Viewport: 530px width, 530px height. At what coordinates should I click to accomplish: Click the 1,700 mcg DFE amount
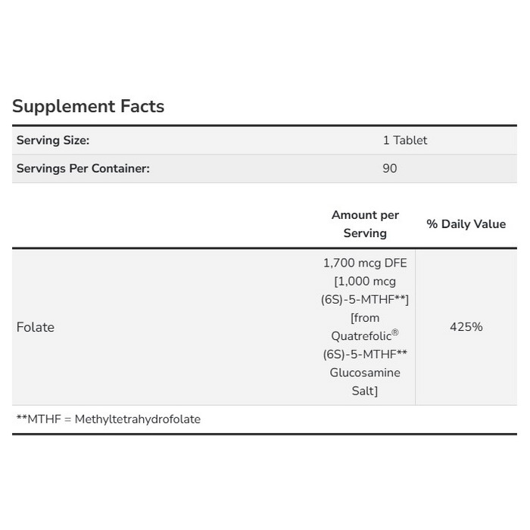tap(365, 263)
